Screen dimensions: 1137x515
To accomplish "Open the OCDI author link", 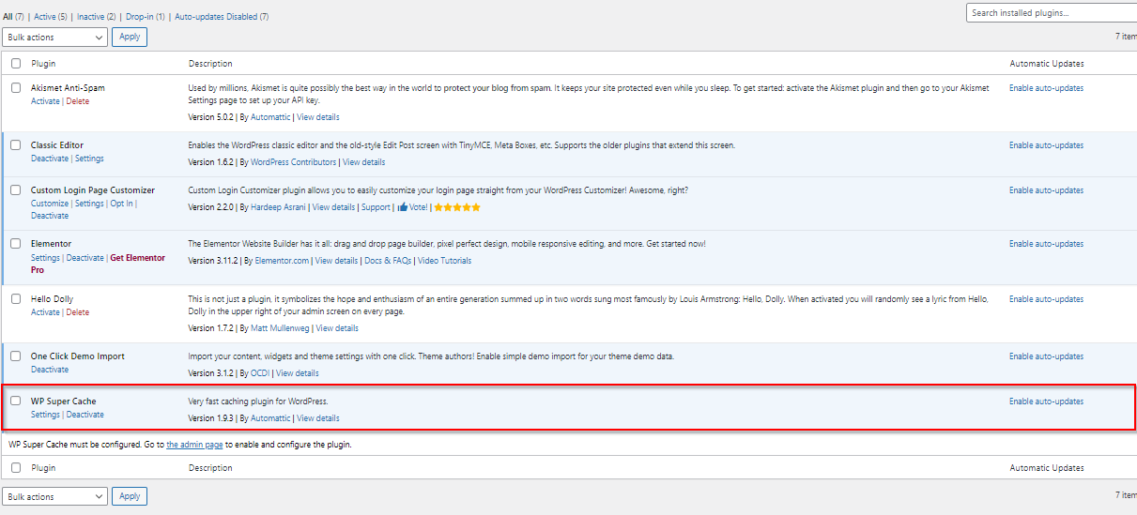I will pos(260,373).
